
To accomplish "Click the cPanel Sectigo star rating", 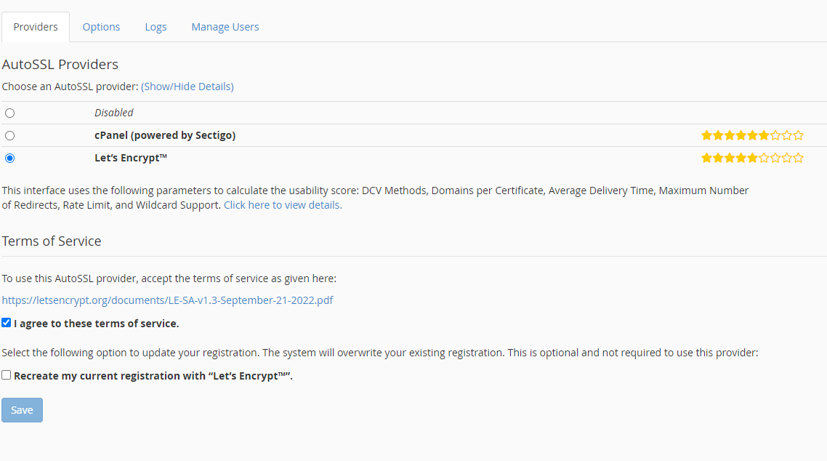I will point(752,135).
